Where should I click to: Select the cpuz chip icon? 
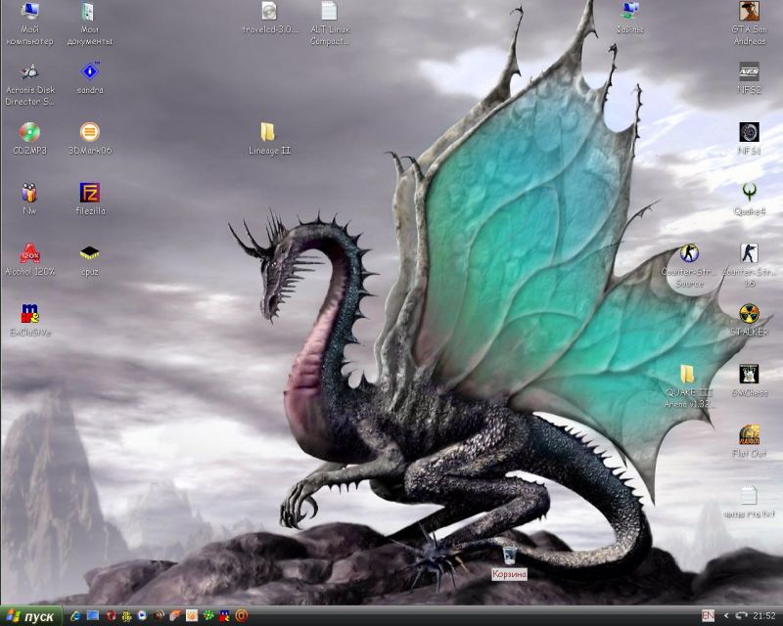(x=89, y=259)
